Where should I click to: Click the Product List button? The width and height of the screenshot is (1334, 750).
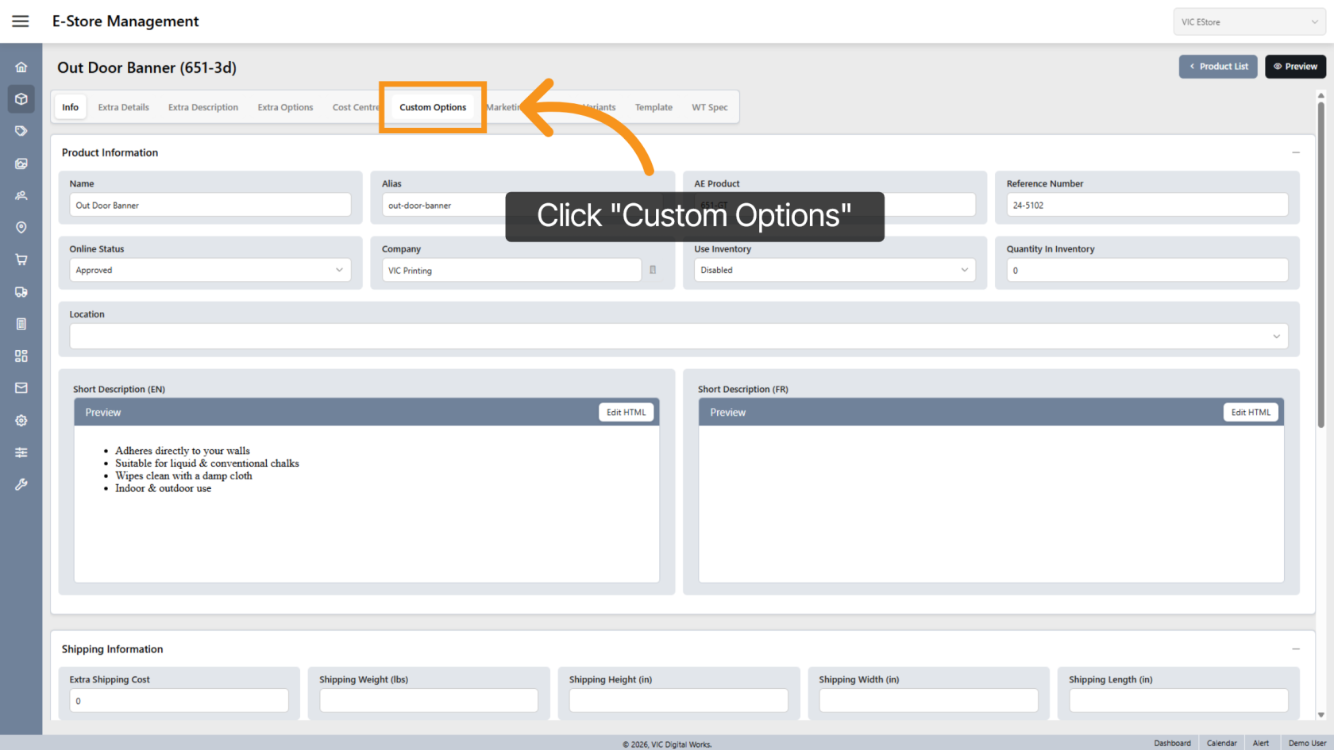(x=1218, y=67)
